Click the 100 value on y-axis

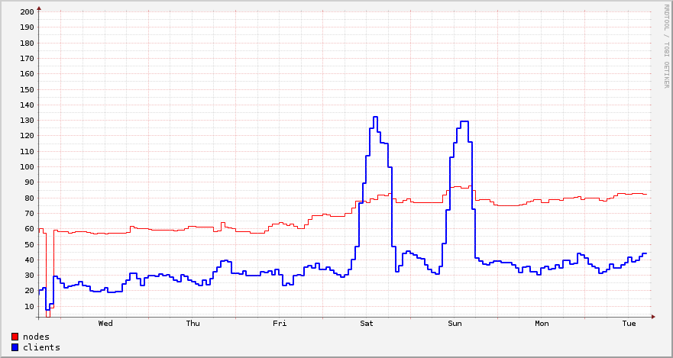pos(27,167)
